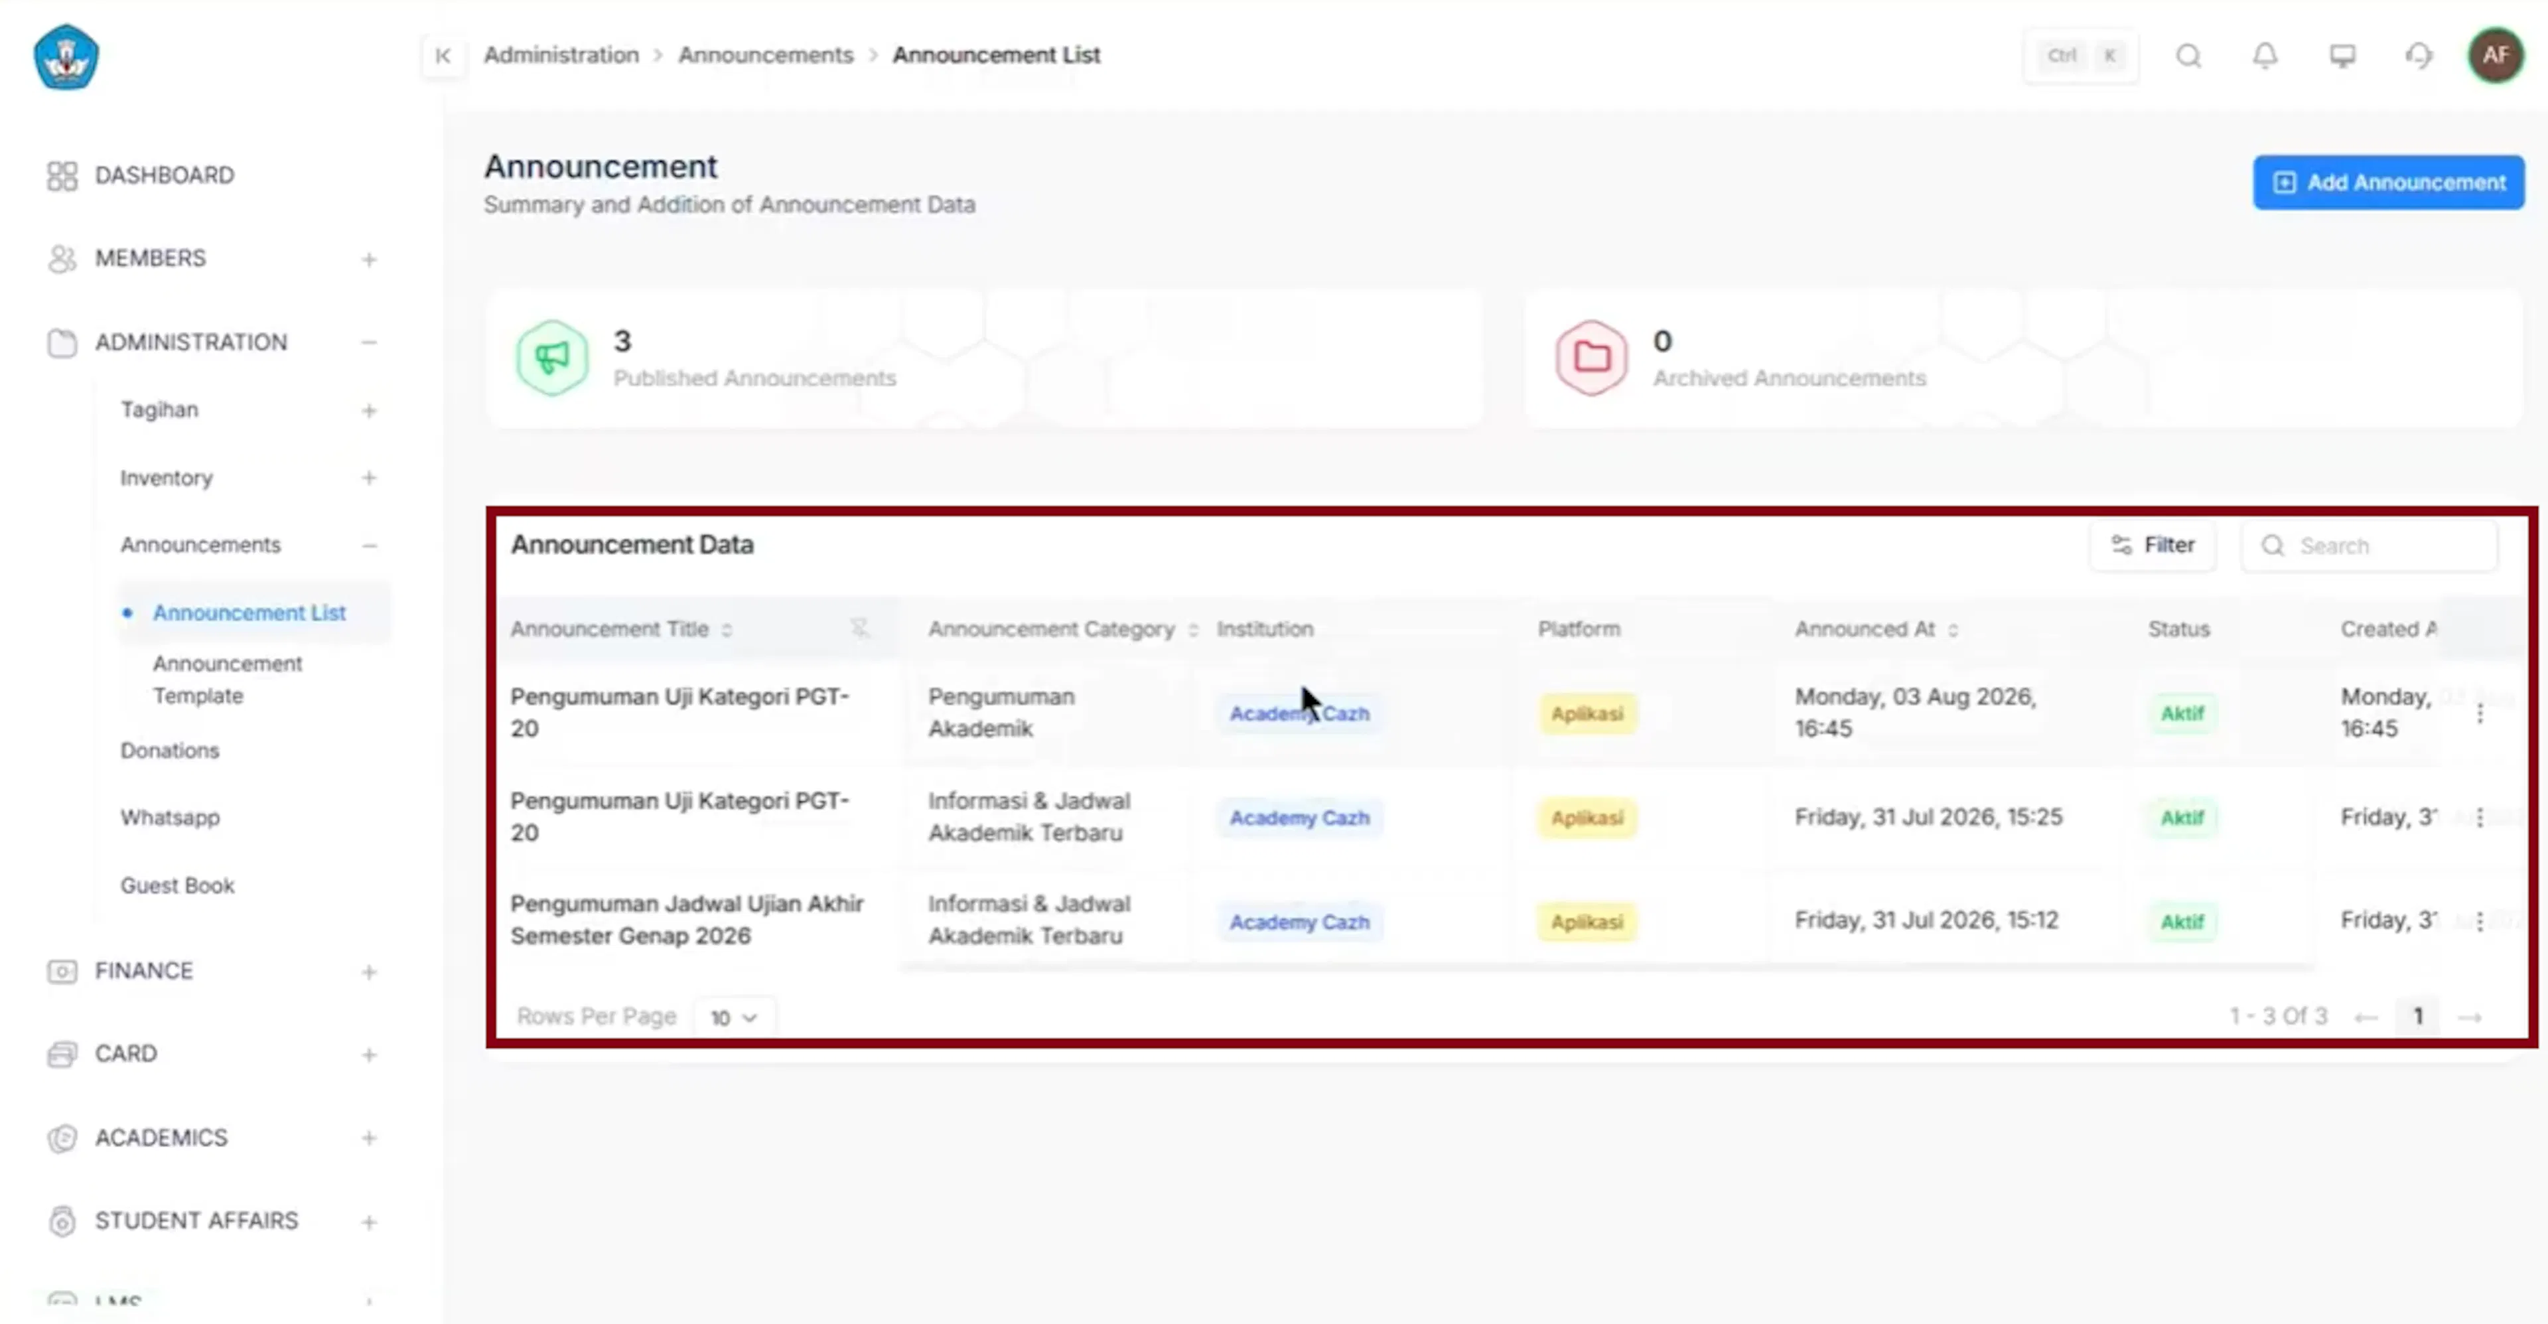Collapse the Administration menu
Screen dimensions: 2548x1324
[x=369, y=342]
